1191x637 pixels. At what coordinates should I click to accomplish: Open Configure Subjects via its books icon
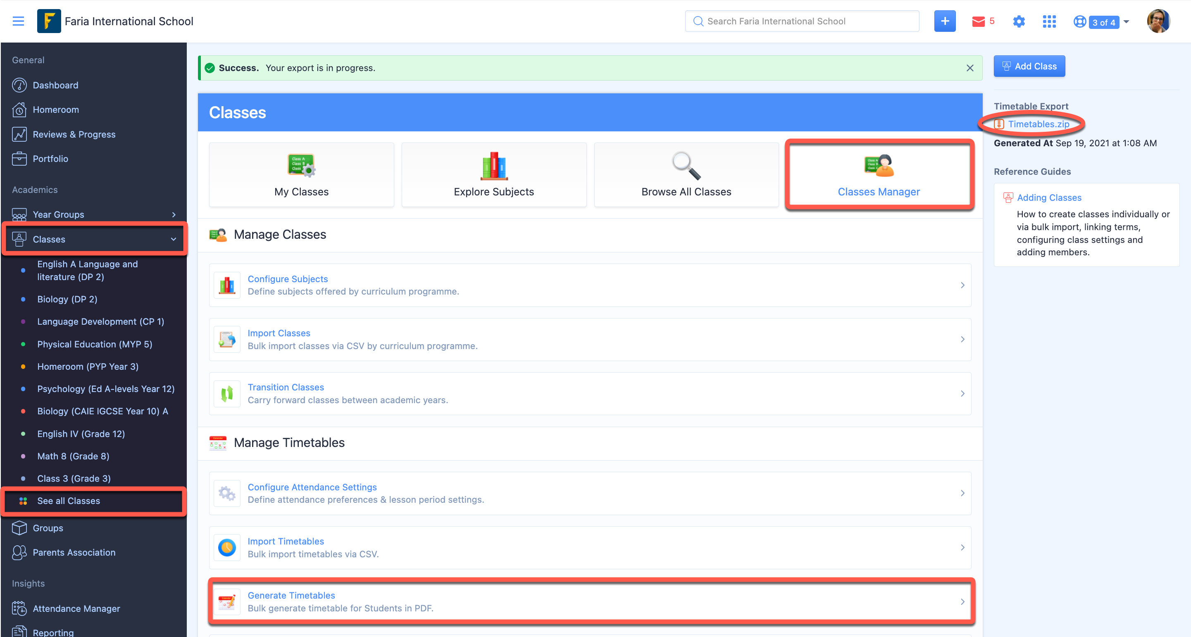[x=226, y=285]
